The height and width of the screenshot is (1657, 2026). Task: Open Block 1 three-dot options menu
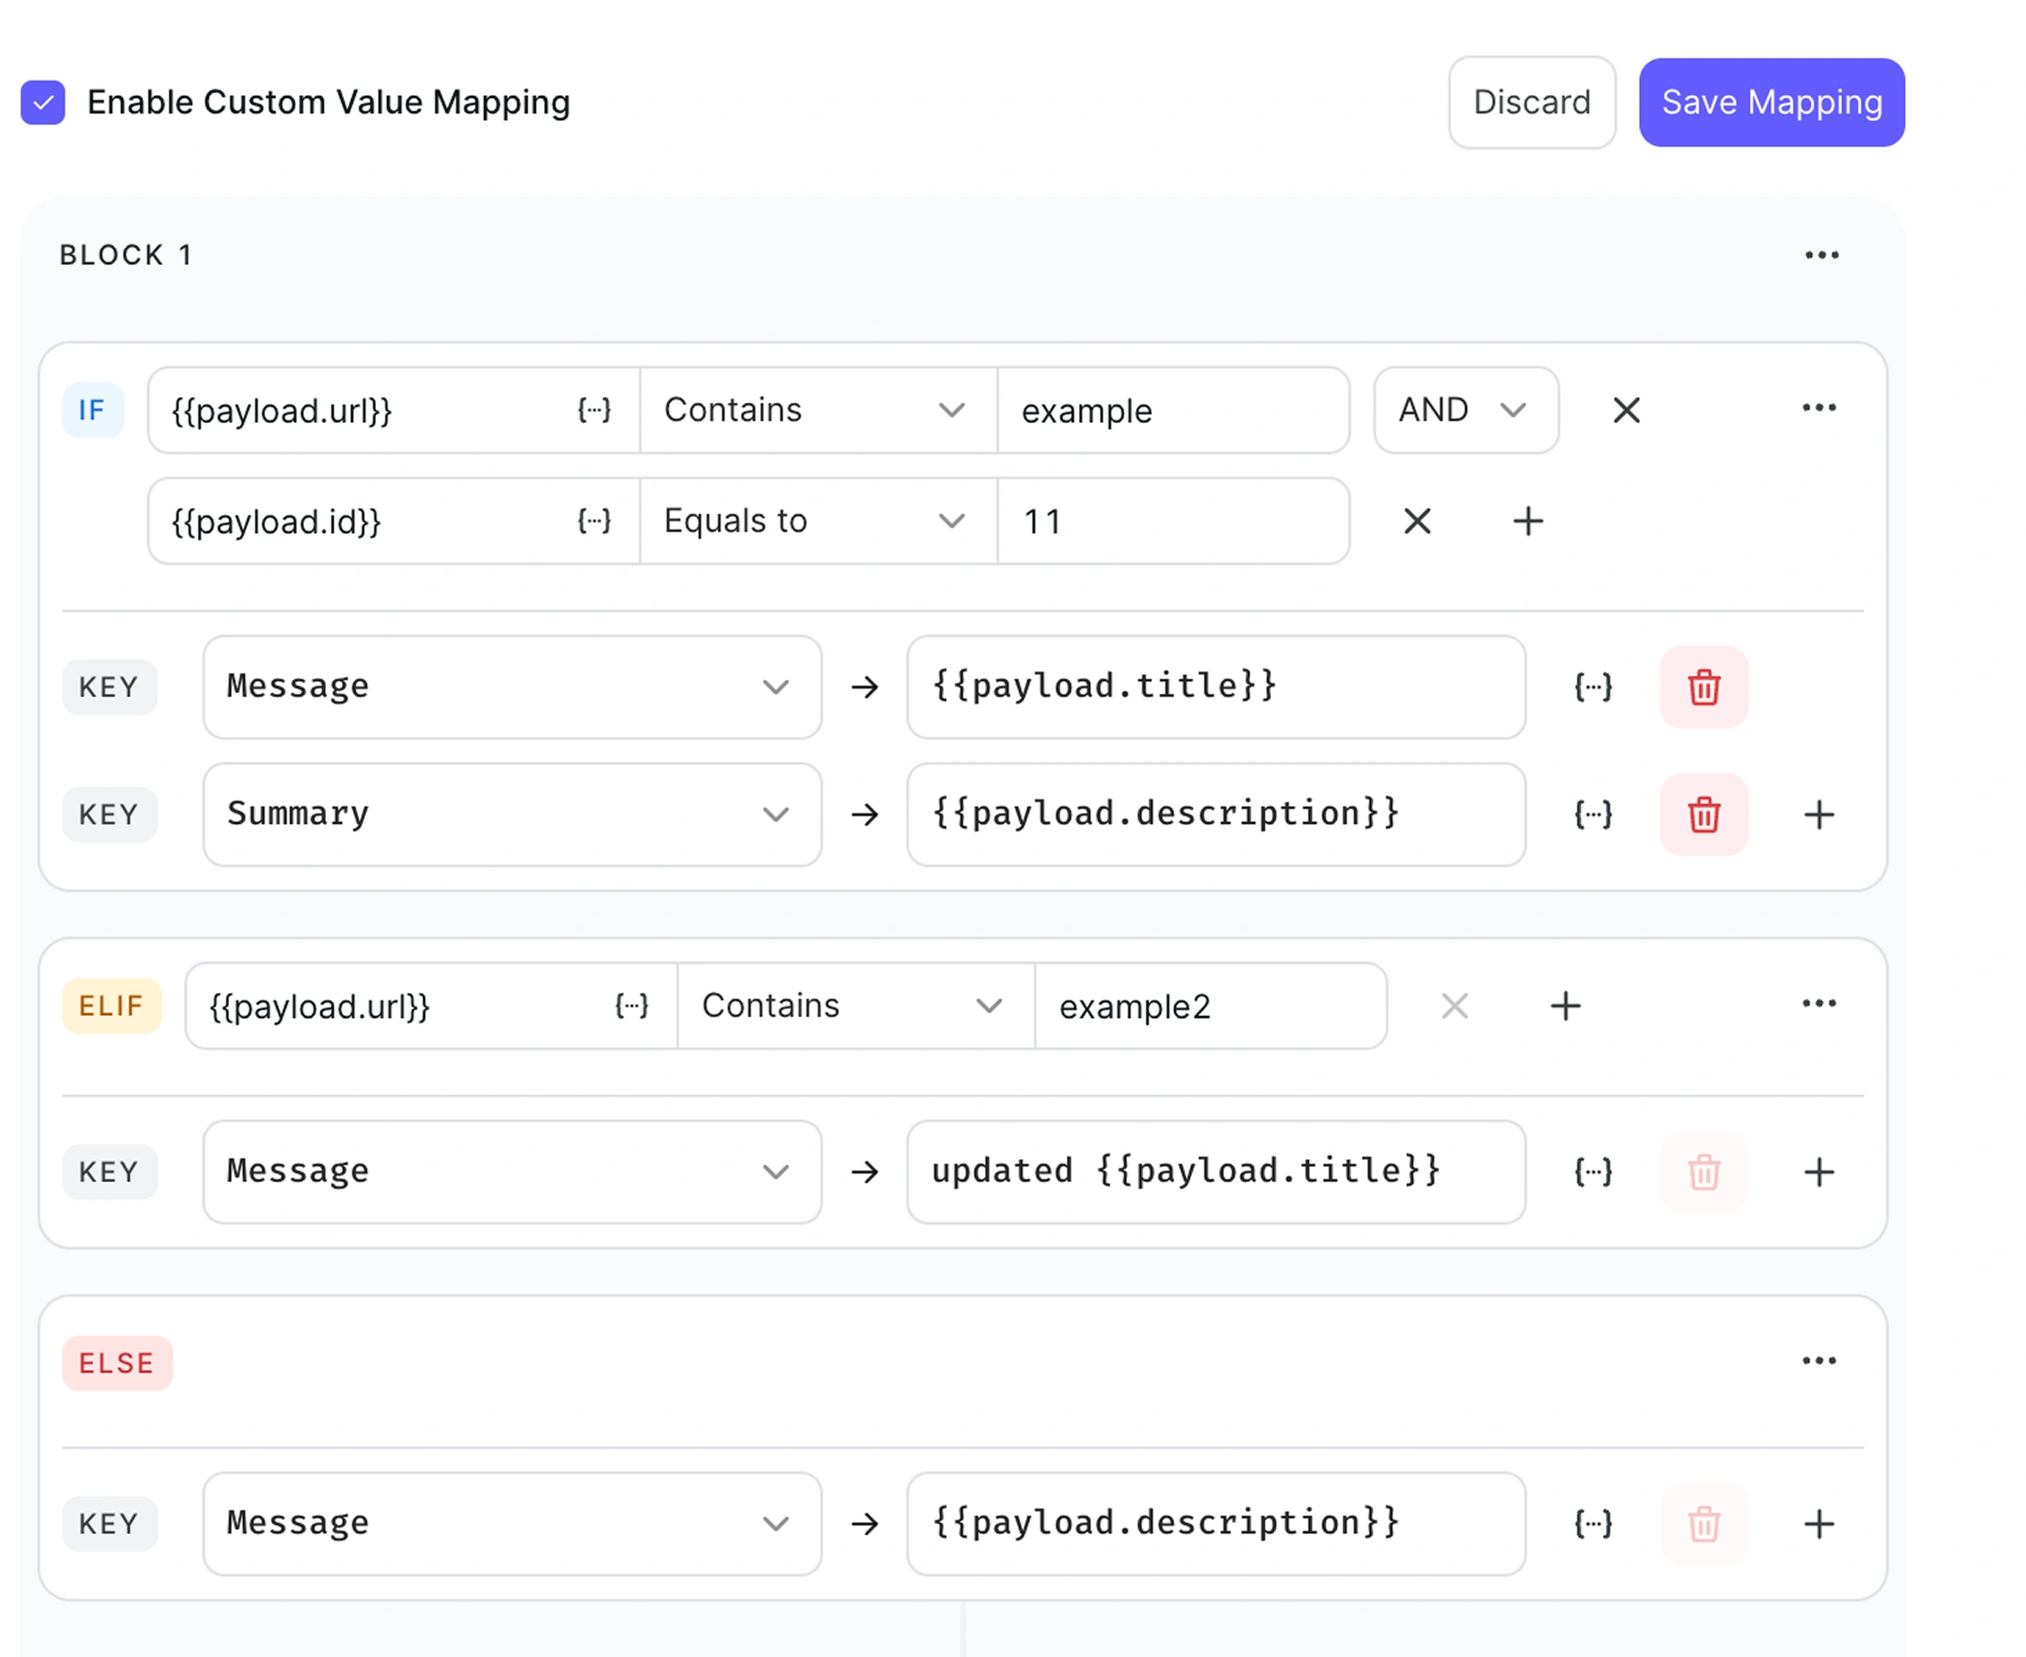pyautogui.click(x=1821, y=255)
